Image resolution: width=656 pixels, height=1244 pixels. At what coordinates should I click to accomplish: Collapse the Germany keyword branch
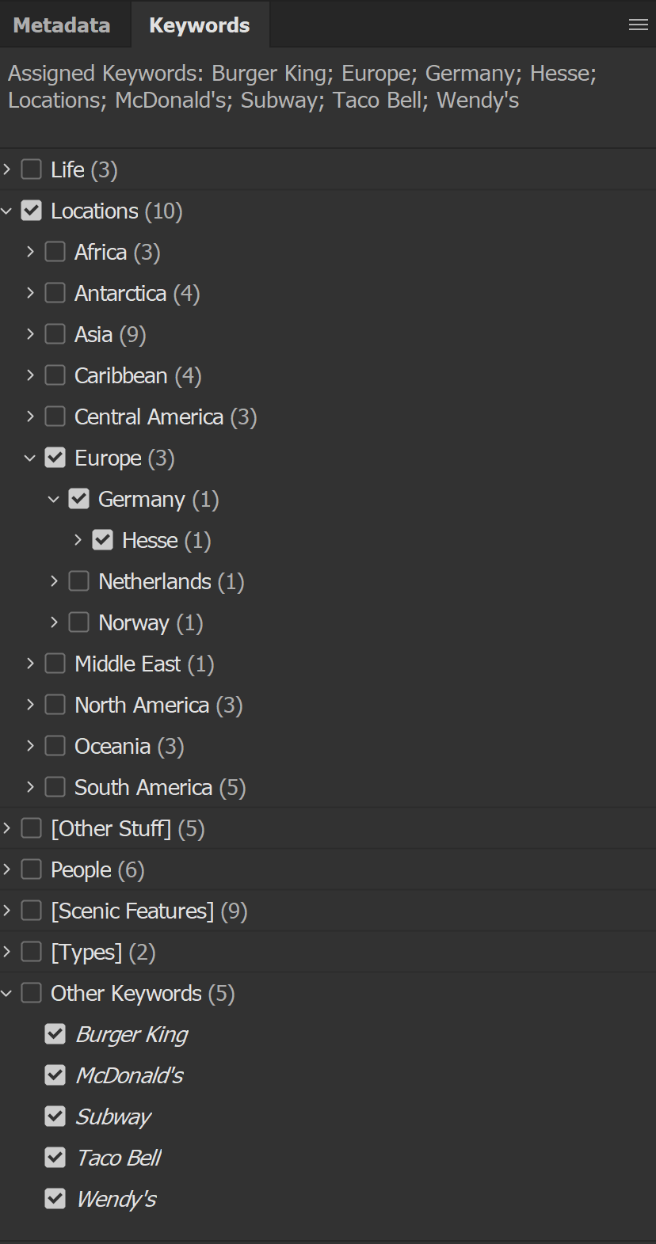click(x=54, y=499)
